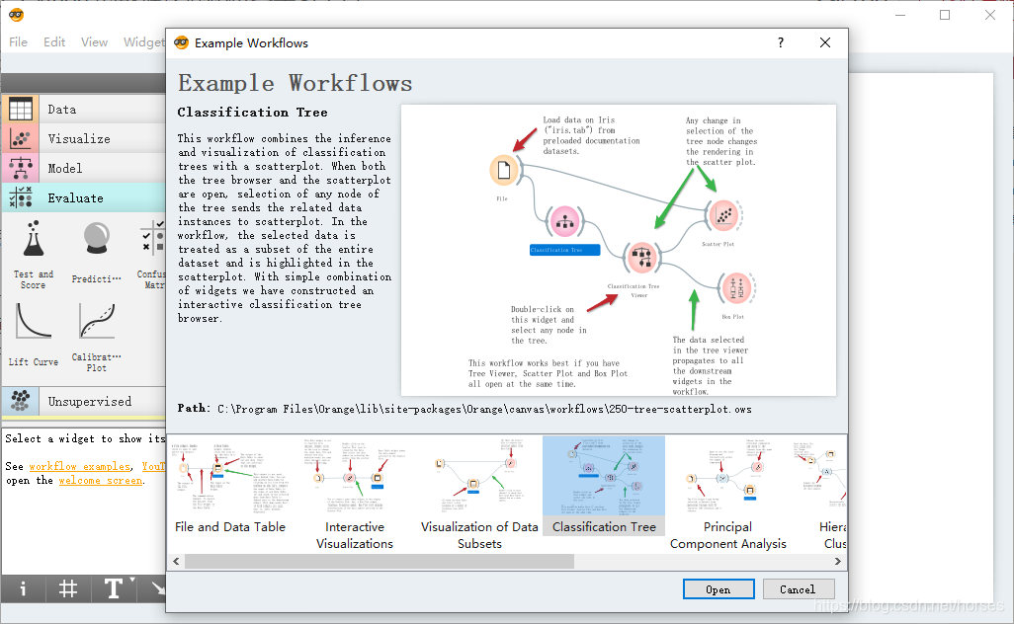Image resolution: width=1014 pixels, height=624 pixels.
Task: Click the info 'i' canvas toolbar icon
Action: 23,588
